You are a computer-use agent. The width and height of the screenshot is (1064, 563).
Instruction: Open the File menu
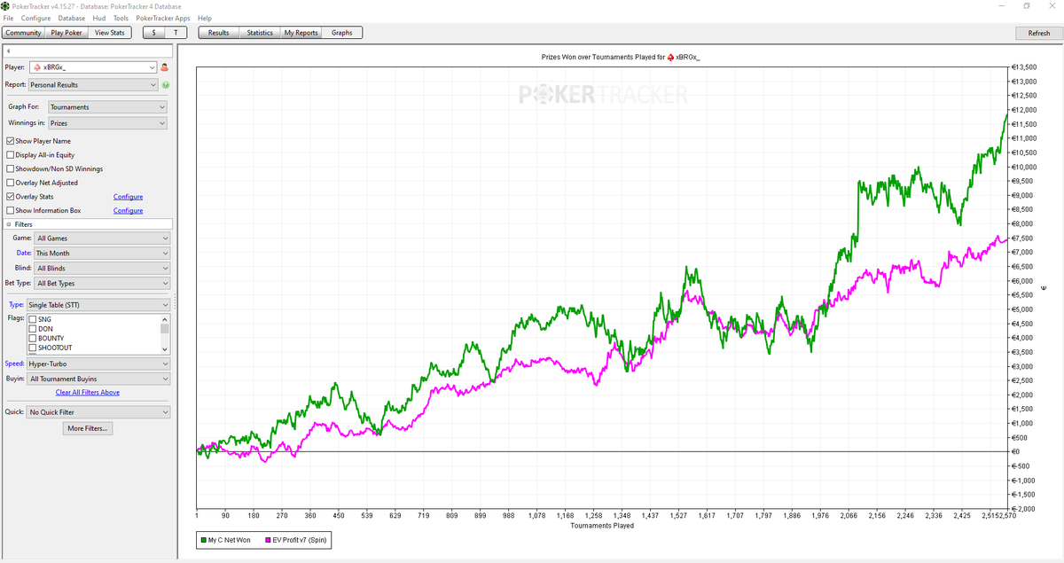click(x=8, y=18)
